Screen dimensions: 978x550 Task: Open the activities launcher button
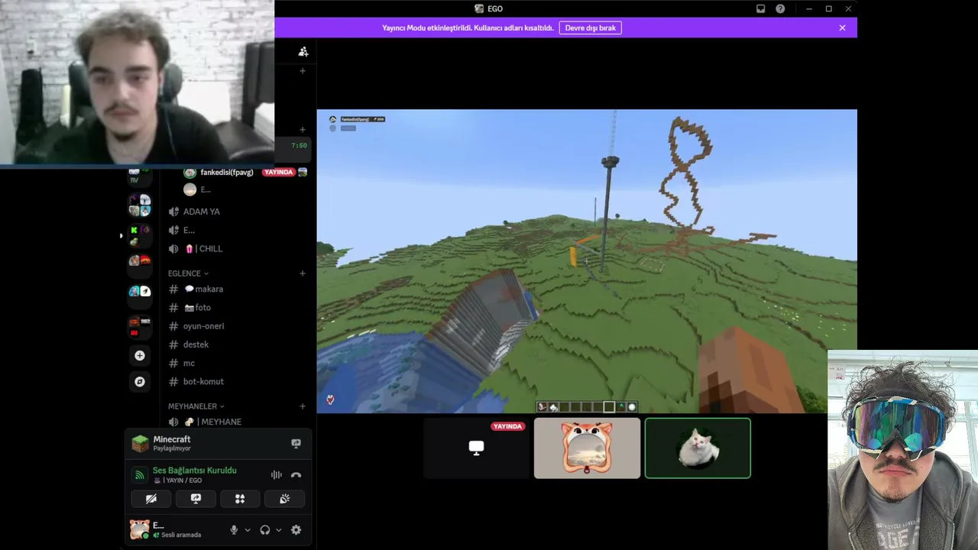[240, 499]
